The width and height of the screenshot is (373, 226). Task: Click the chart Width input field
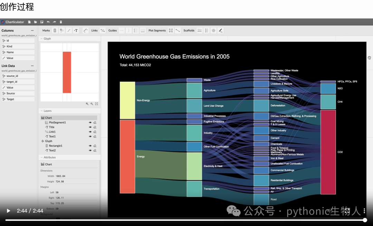pos(76,176)
